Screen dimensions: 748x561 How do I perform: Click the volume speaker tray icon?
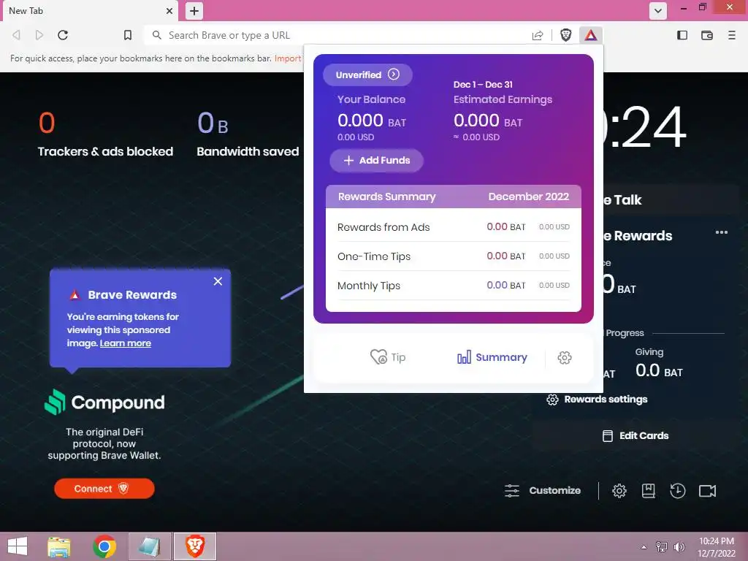click(679, 547)
